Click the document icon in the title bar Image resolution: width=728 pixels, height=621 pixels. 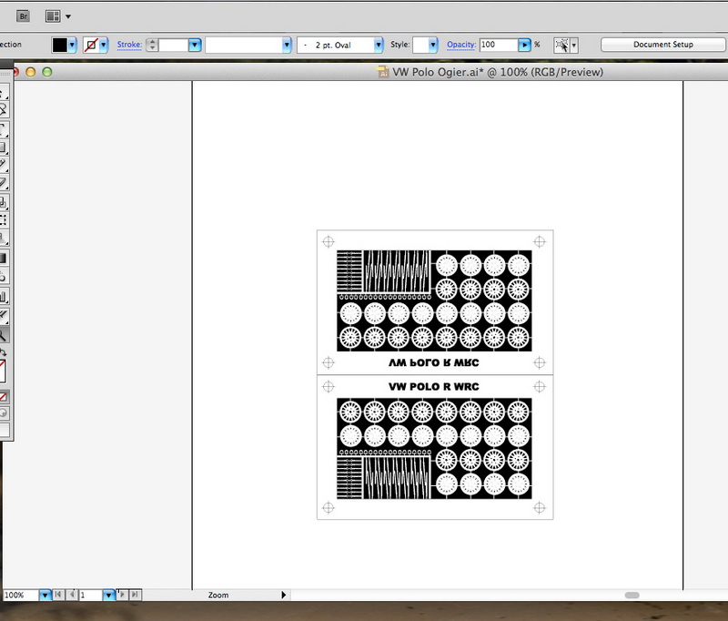point(382,72)
